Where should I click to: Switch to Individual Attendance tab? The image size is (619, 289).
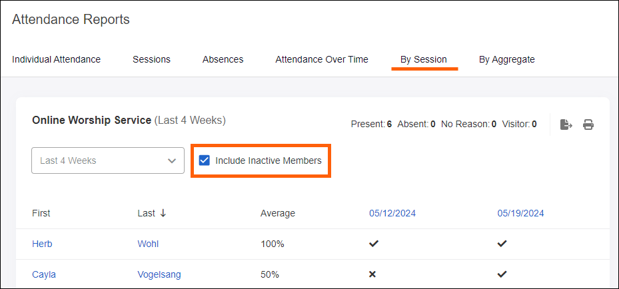[x=56, y=59]
